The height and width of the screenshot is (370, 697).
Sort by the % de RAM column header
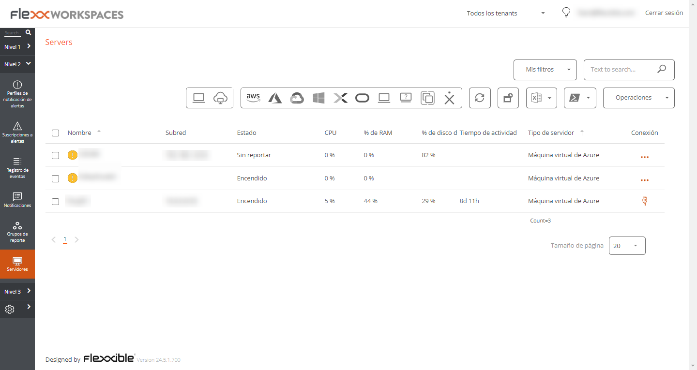tap(378, 133)
